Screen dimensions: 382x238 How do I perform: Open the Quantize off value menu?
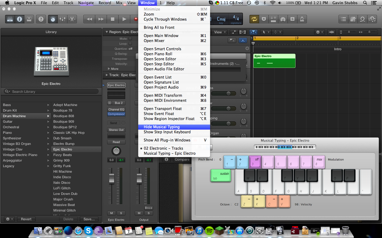(x=131, y=49)
